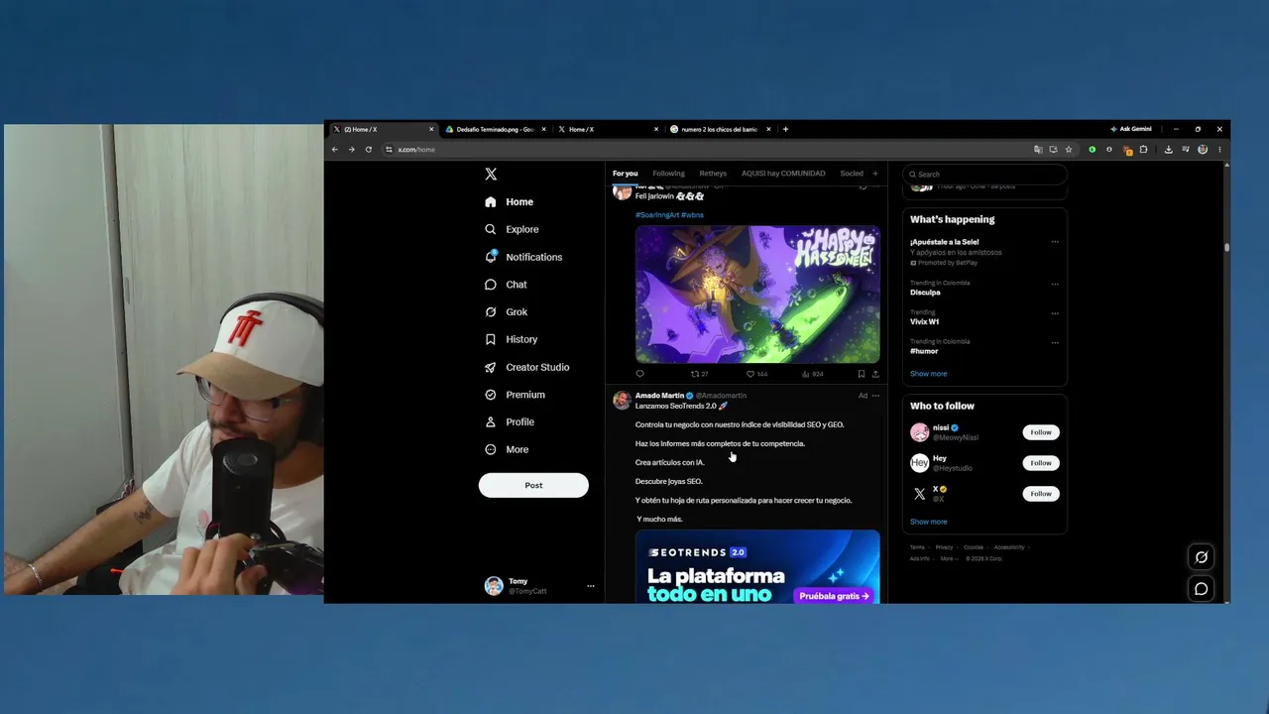Switch to Desafio Terminado.png browser tab
The width and height of the screenshot is (1269, 714).
(x=495, y=129)
